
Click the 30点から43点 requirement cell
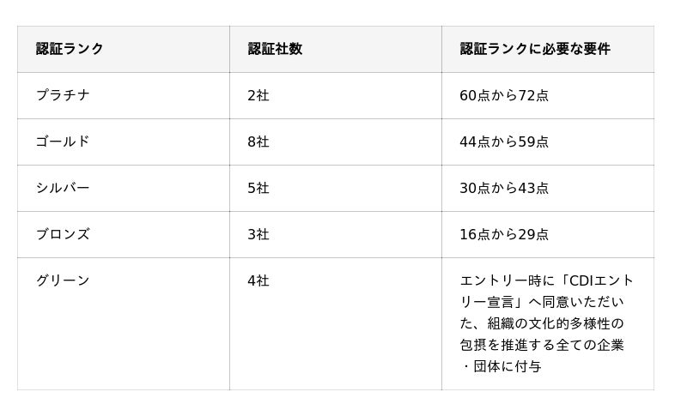point(503,188)
